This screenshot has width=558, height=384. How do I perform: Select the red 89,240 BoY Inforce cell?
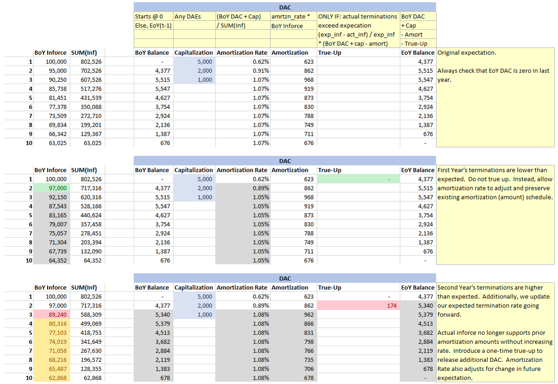tap(52, 315)
